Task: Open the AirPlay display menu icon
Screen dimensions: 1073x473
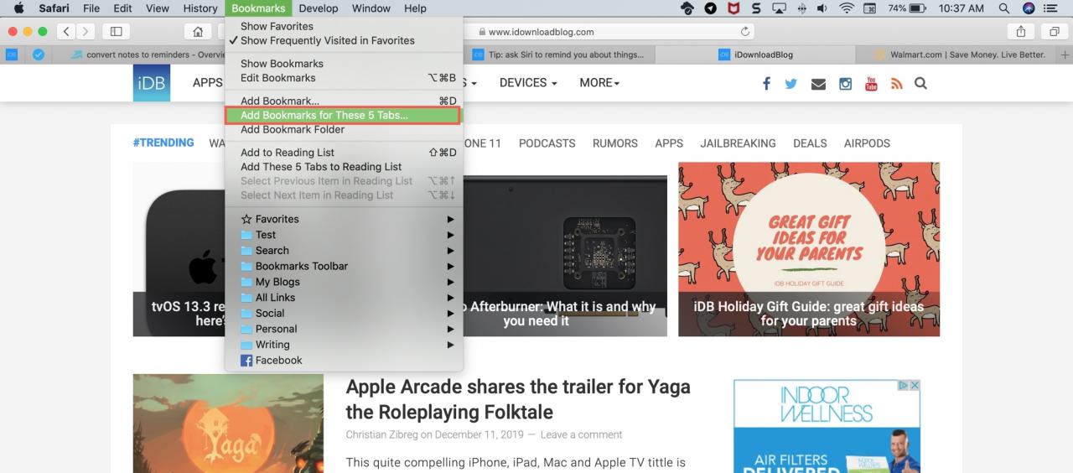Action: pos(779,8)
